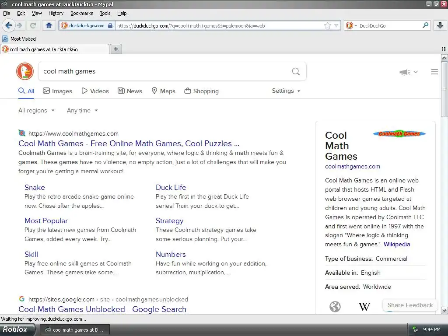Reload the current page
This screenshot has height=336, width=448.
coord(33,25)
